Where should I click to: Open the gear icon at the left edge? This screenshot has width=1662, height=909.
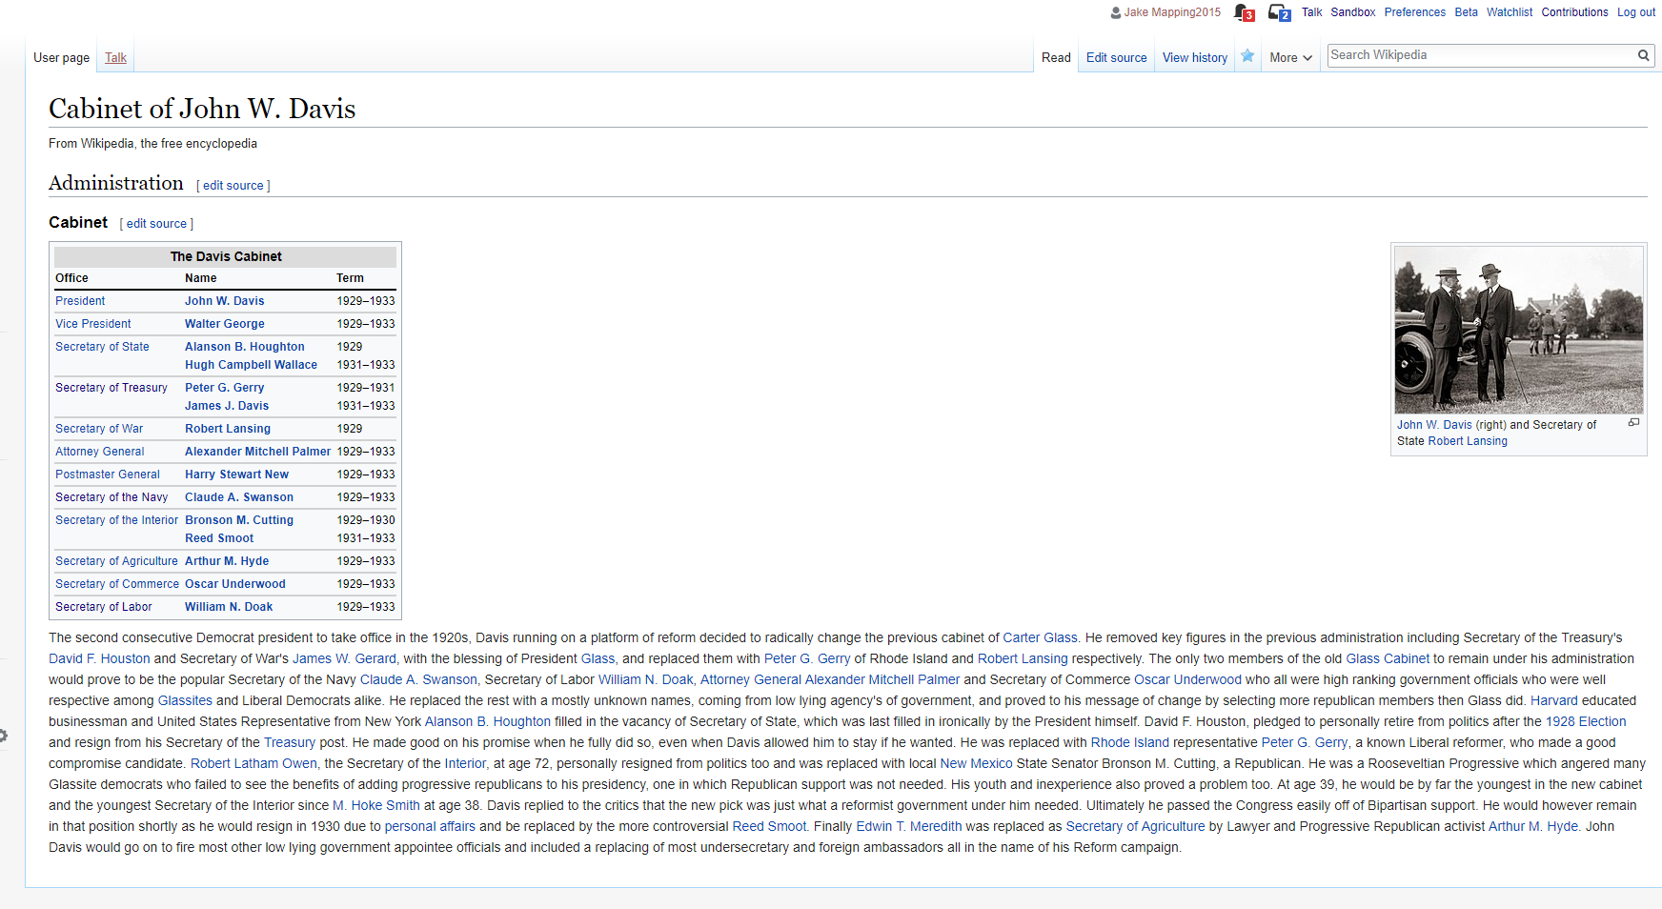[x=3, y=736]
